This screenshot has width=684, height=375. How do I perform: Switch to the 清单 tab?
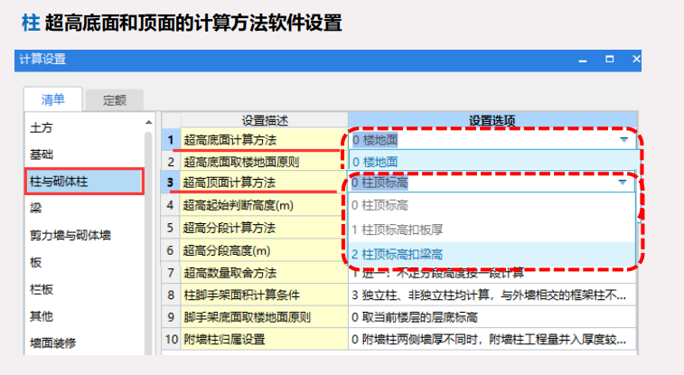(52, 99)
